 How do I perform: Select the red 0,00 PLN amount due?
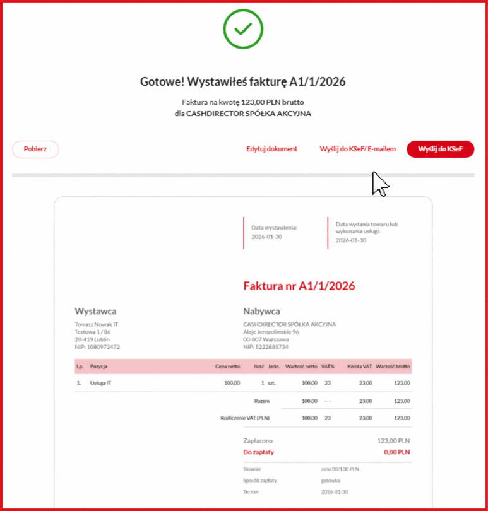[396, 452]
